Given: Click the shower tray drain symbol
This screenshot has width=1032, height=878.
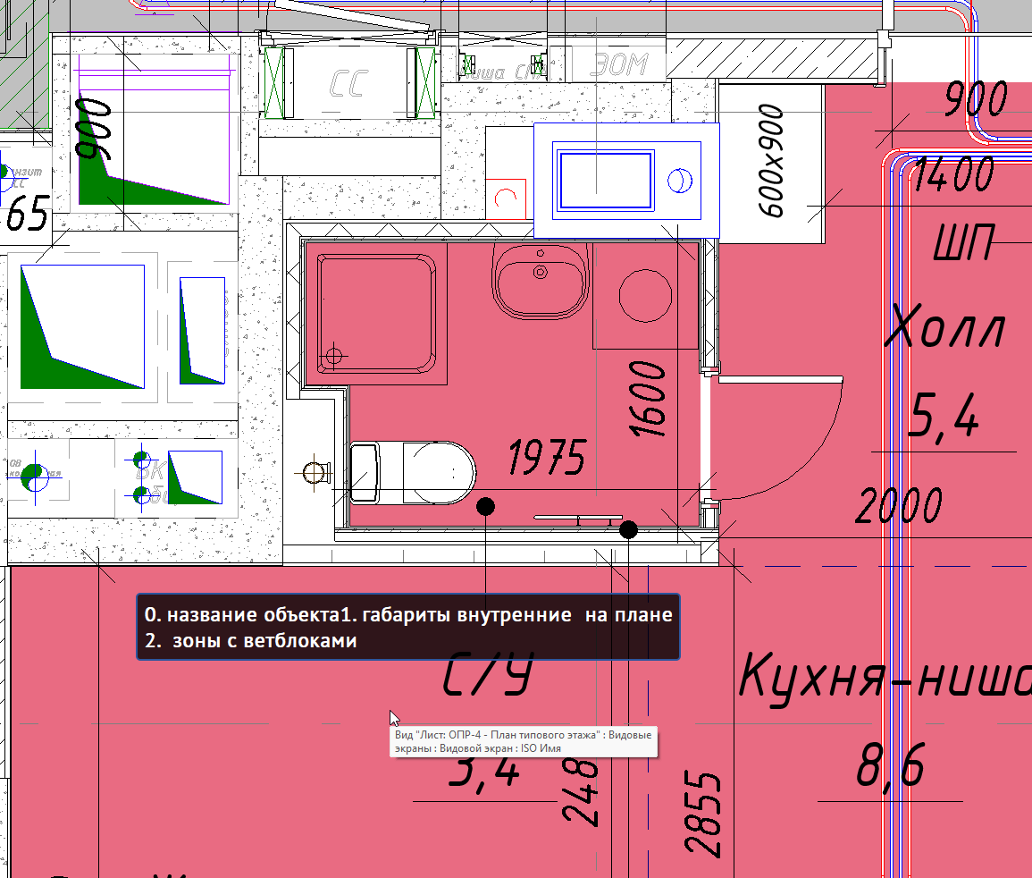Looking at the screenshot, I should 334,356.
